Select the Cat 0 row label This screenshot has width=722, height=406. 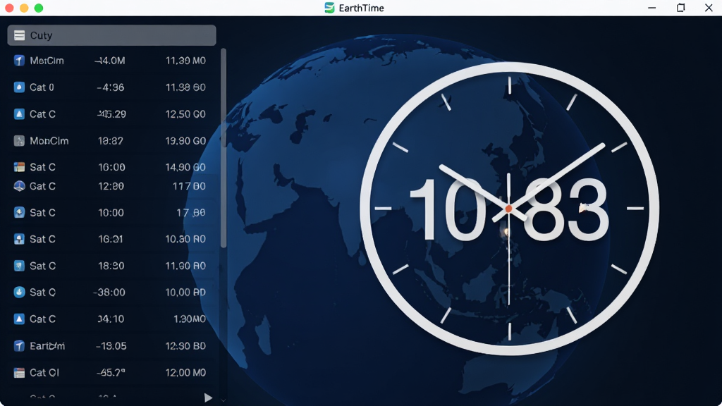(42, 87)
